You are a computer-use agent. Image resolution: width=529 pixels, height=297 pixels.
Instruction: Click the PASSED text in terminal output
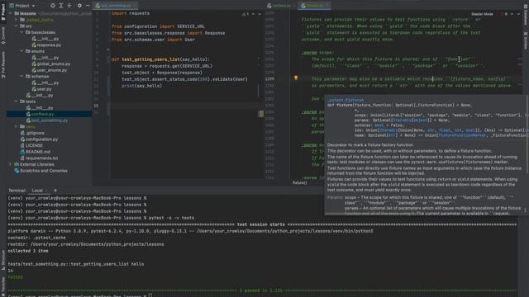coord(15,277)
